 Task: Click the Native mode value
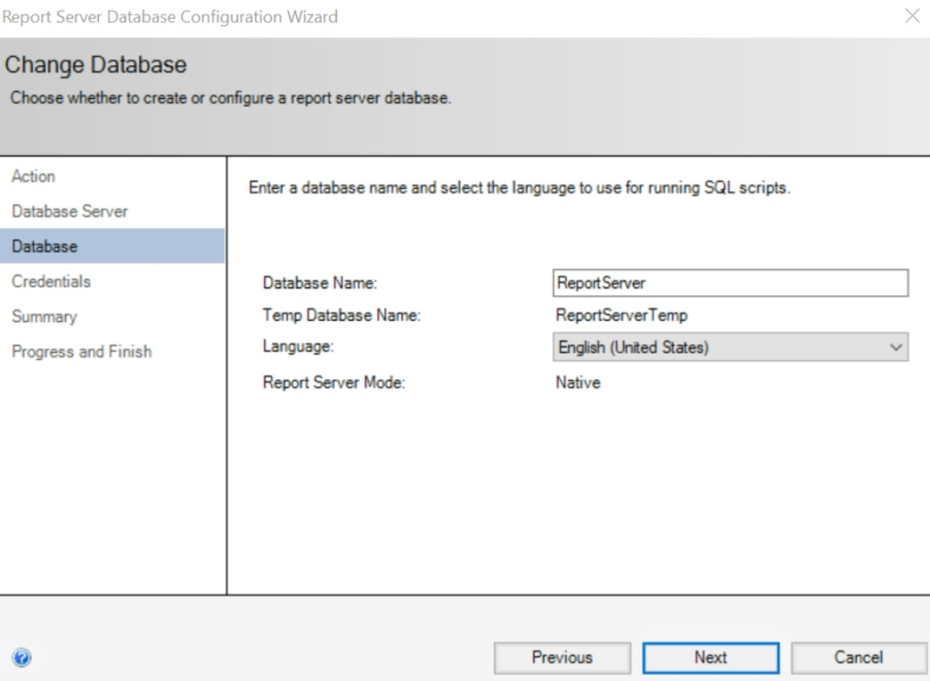point(578,383)
